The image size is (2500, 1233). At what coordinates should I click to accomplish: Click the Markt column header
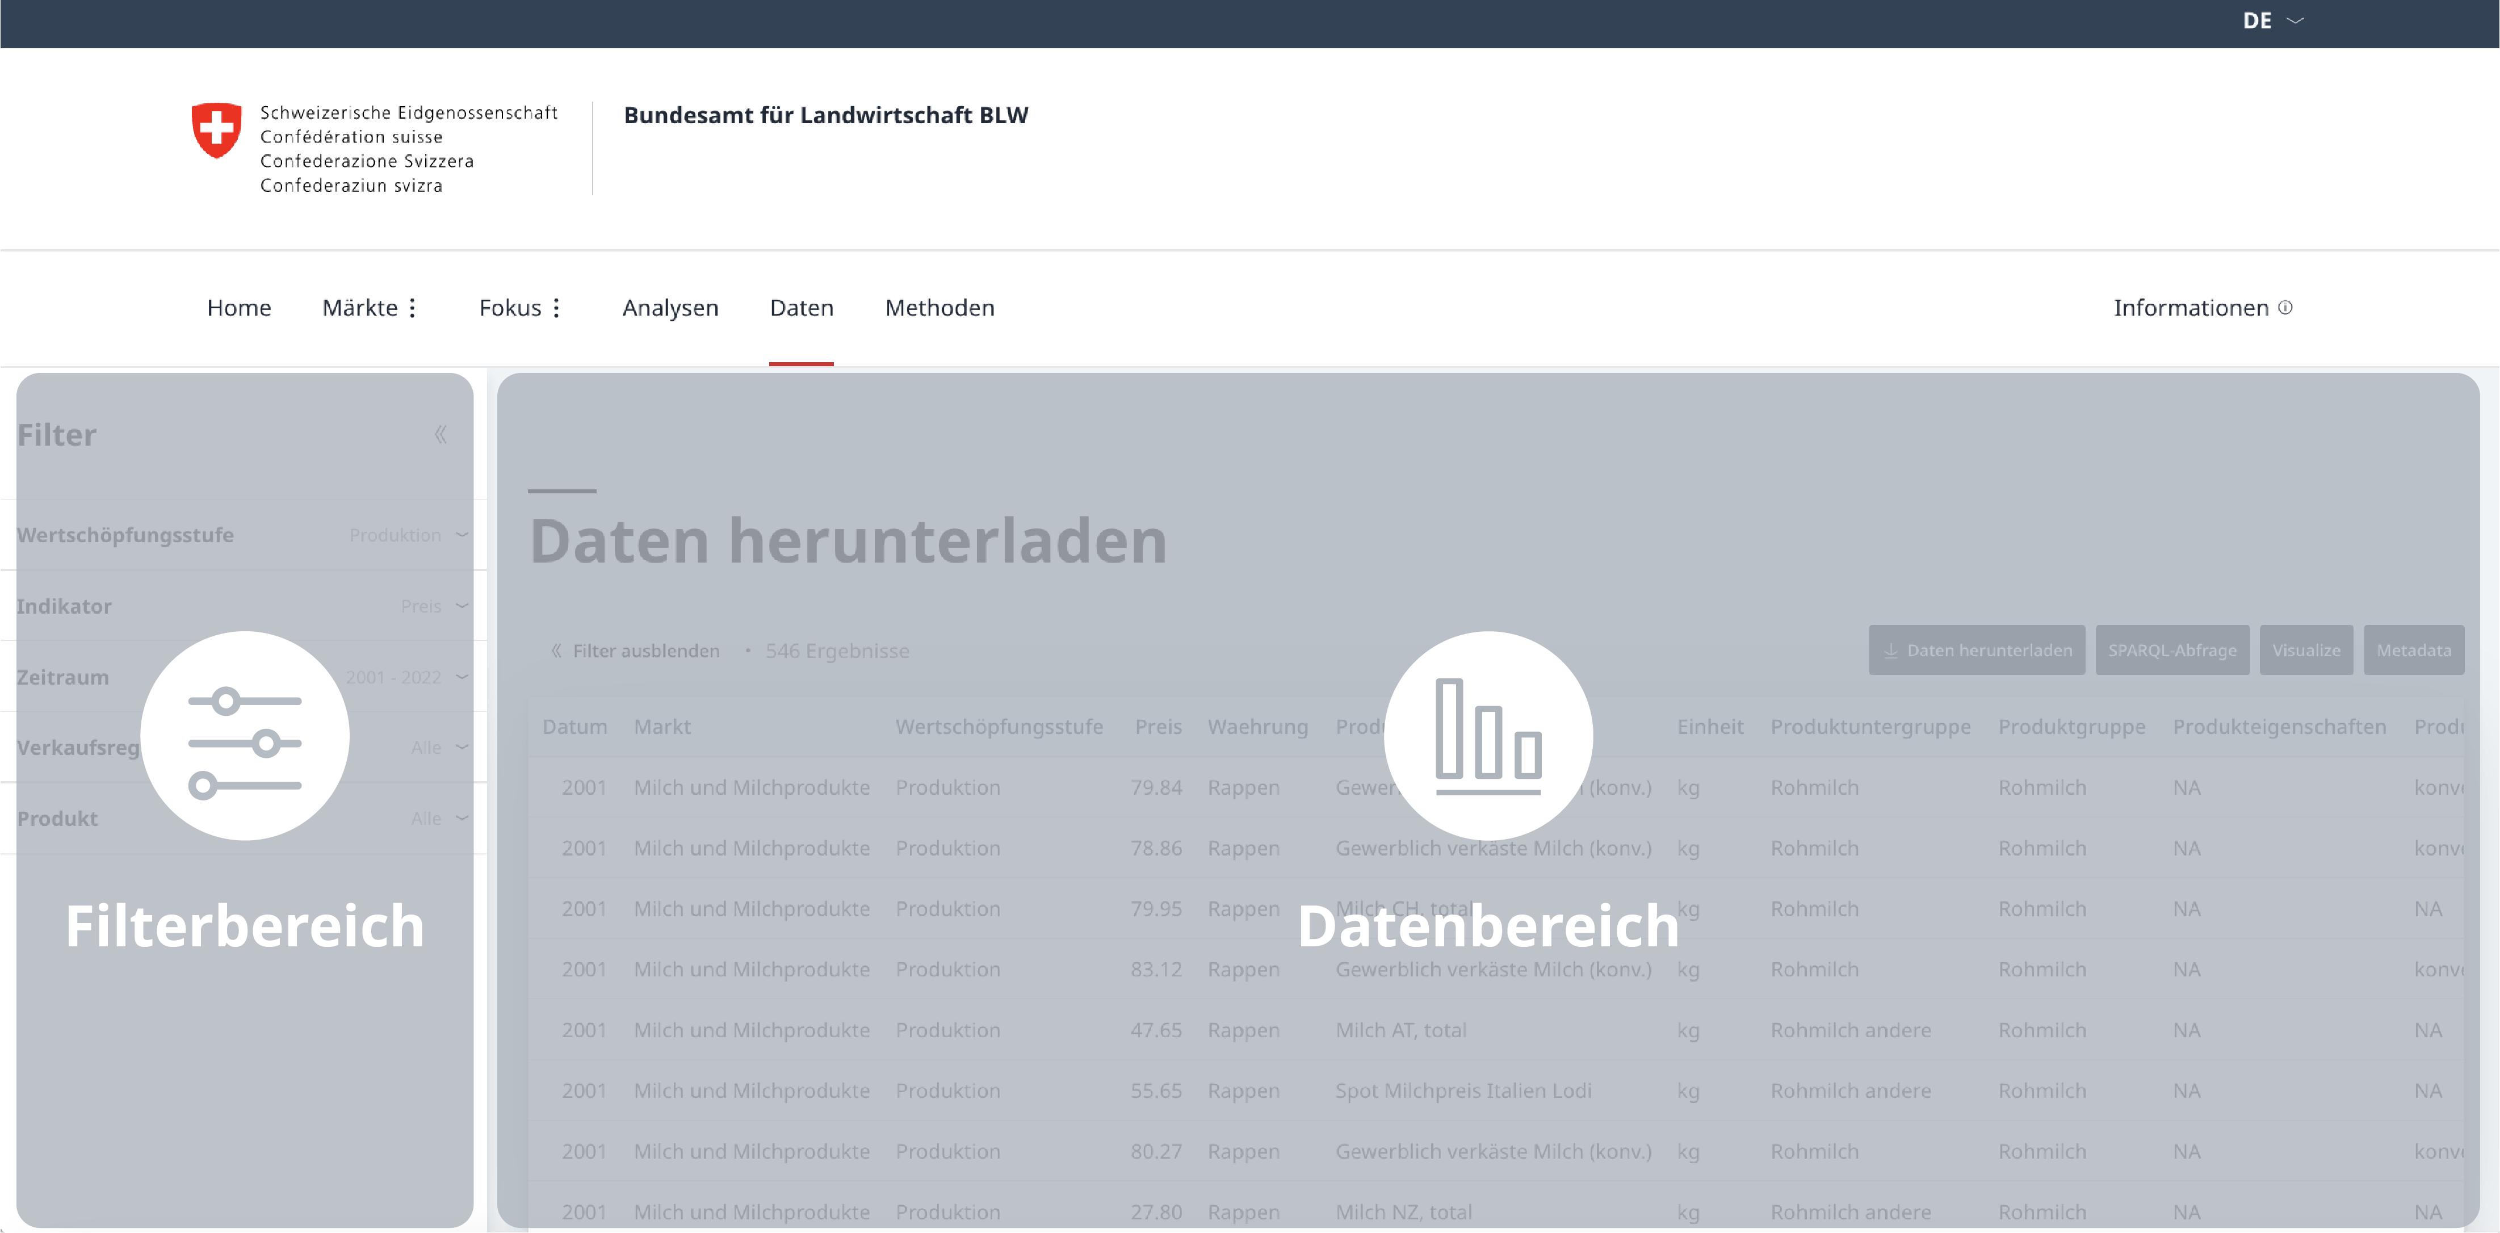coord(662,726)
